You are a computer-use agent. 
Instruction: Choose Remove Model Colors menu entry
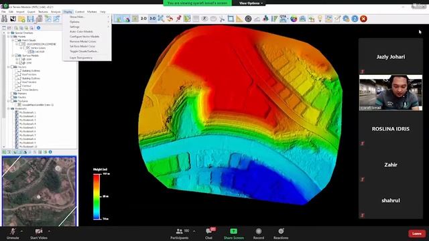pos(83,42)
